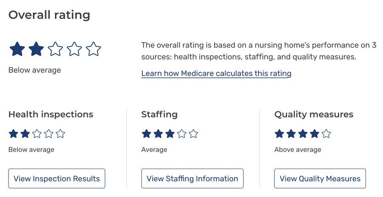Click first star under Health inspections
This screenshot has width=383, height=197.
[x=14, y=134]
